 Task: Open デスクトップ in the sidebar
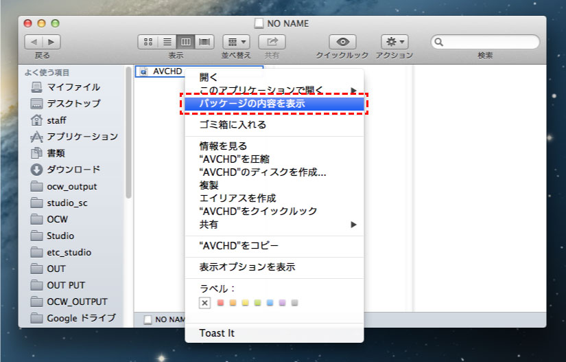65,103
